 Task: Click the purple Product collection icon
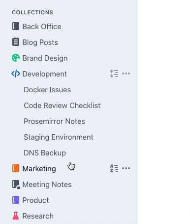point(16,200)
